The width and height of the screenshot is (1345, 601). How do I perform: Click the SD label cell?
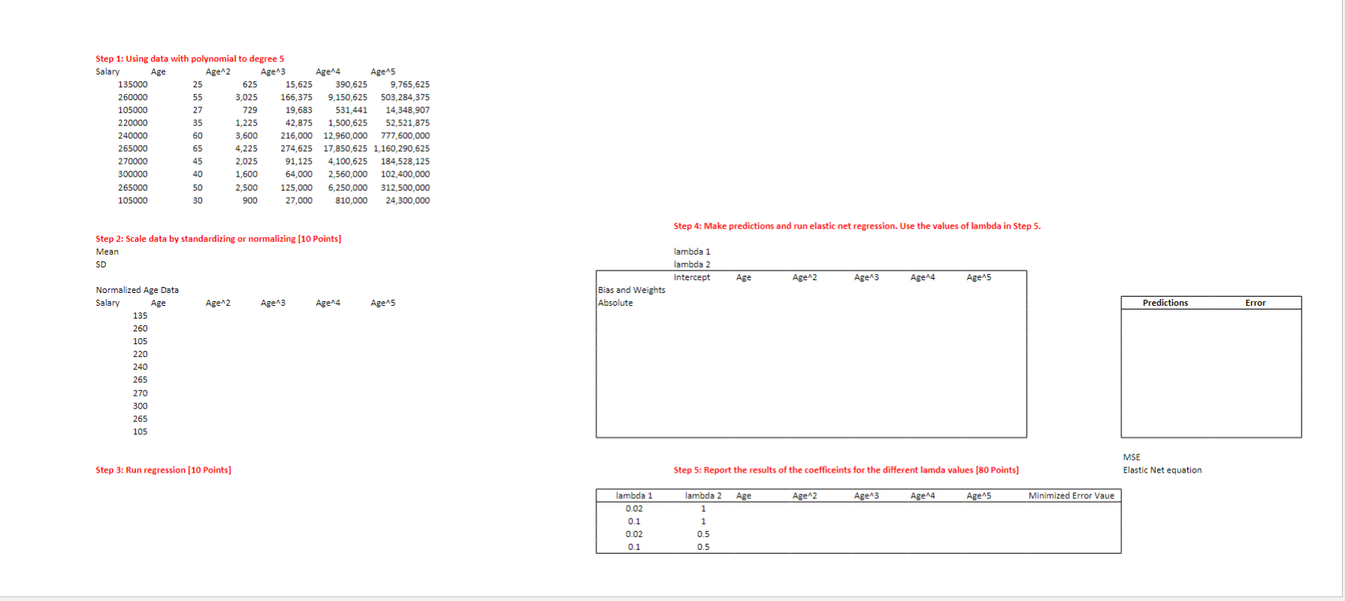coord(101,264)
